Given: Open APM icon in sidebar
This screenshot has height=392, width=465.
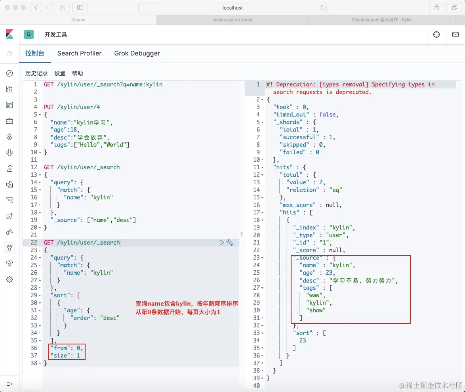Looking at the screenshot, I should pyautogui.click(x=10, y=200).
